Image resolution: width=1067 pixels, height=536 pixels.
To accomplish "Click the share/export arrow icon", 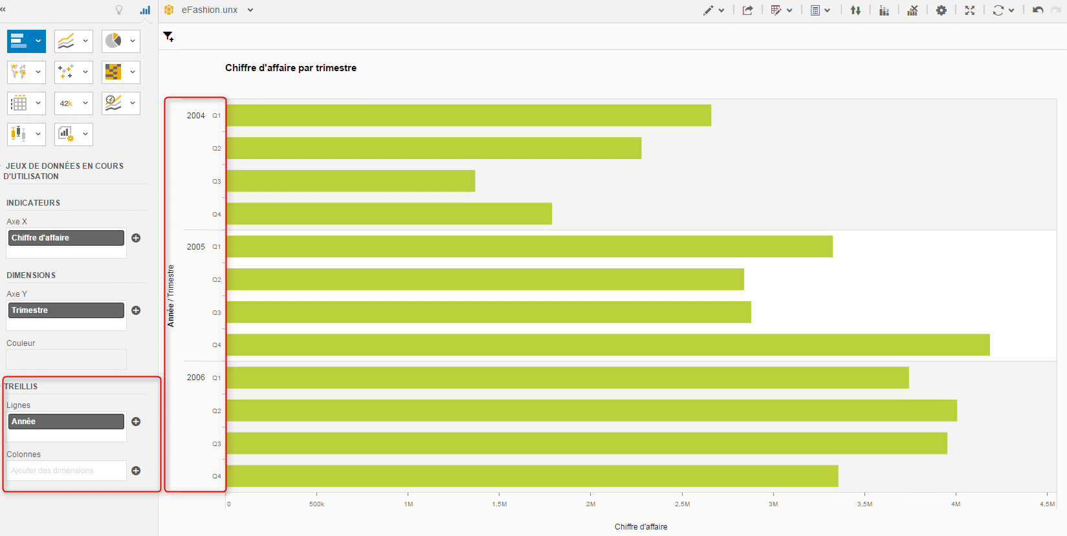I will pyautogui.click(x=747, y=10).
